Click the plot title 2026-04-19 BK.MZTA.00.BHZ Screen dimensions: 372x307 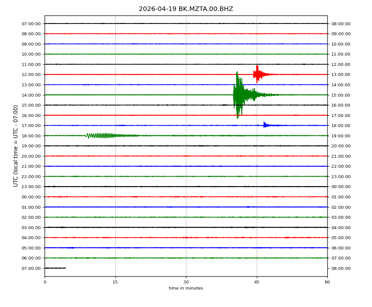coord(186,9)
